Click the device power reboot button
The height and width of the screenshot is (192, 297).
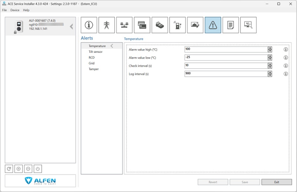pos(38,169)
